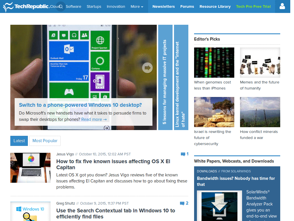This screenshot has width=294, height=221.
Task: Switch to the Most Popular tab
Action: (45, 141)
